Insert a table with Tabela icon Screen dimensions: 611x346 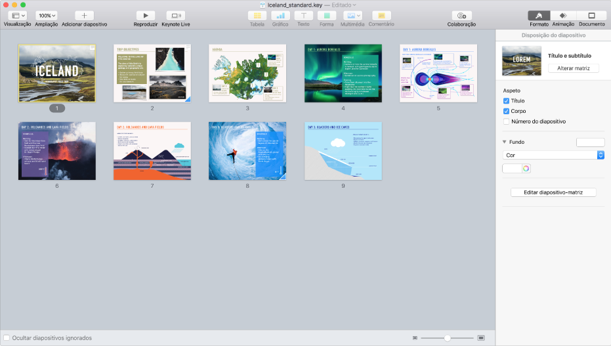(x=257, y=16)
